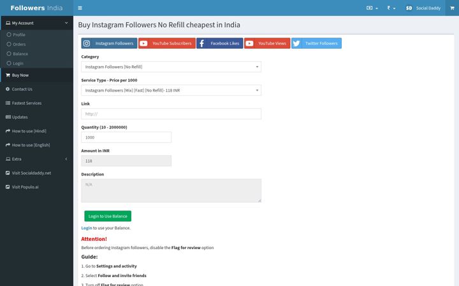
Task: Click the Amount in INR field
Action: [126, 161]
